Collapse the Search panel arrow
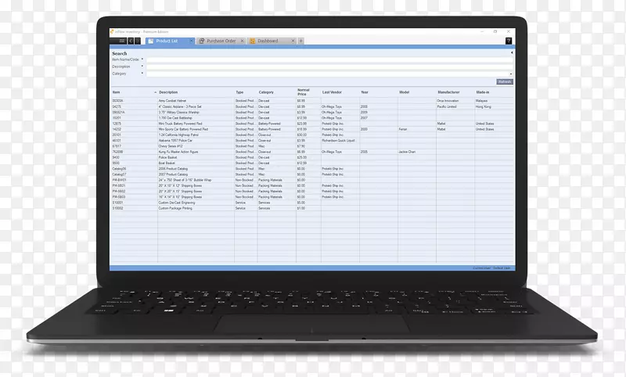626x377 pixels. (x=512, y=53)
